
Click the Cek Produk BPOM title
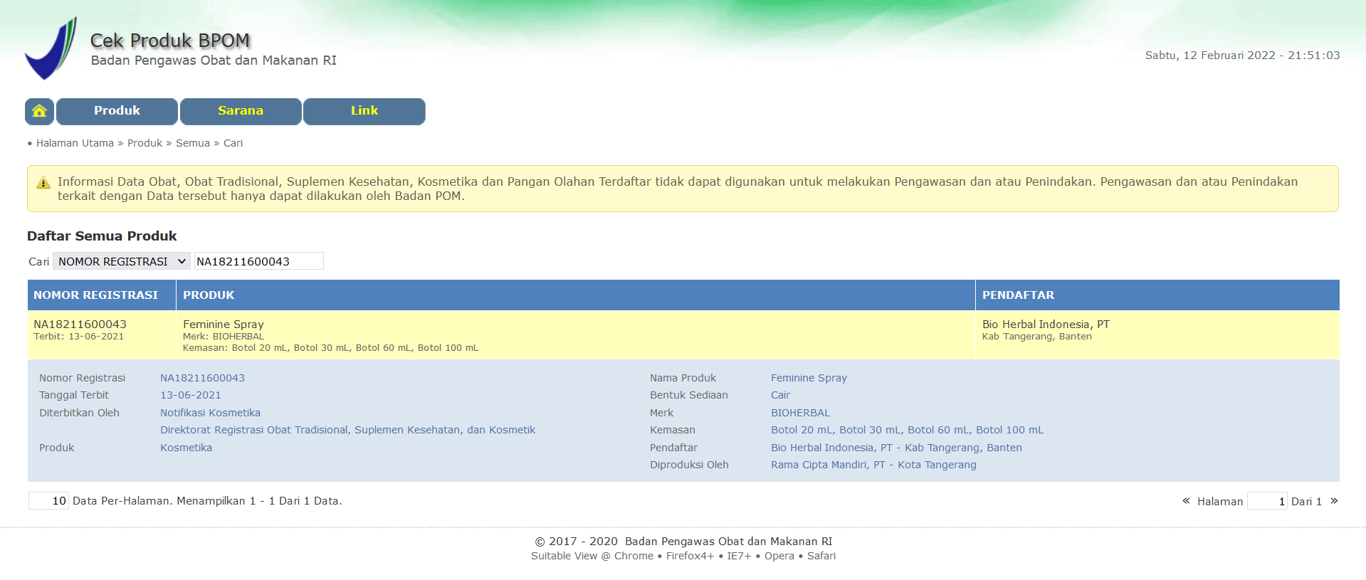coord(170,41)
